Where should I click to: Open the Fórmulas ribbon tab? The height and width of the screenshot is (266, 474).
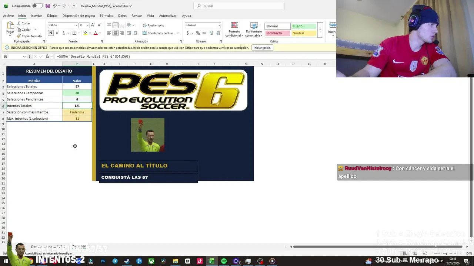point(106,16)
